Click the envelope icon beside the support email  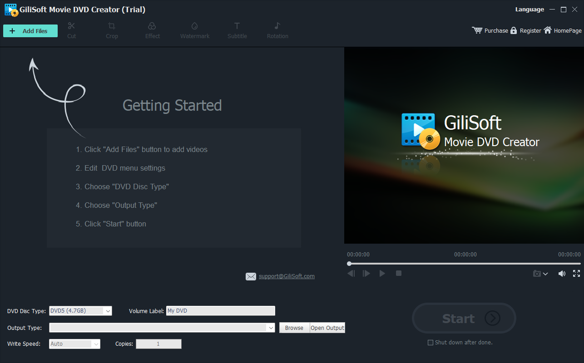point(251,276)
